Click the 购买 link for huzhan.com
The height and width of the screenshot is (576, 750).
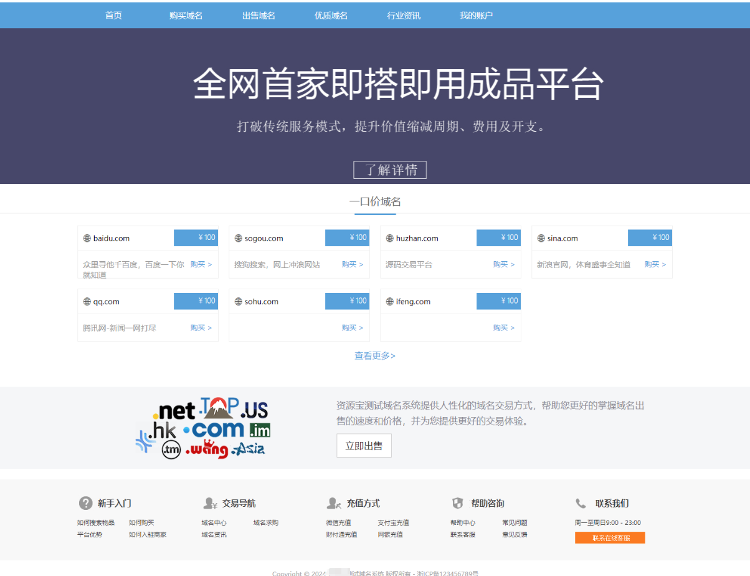point(500,264)
